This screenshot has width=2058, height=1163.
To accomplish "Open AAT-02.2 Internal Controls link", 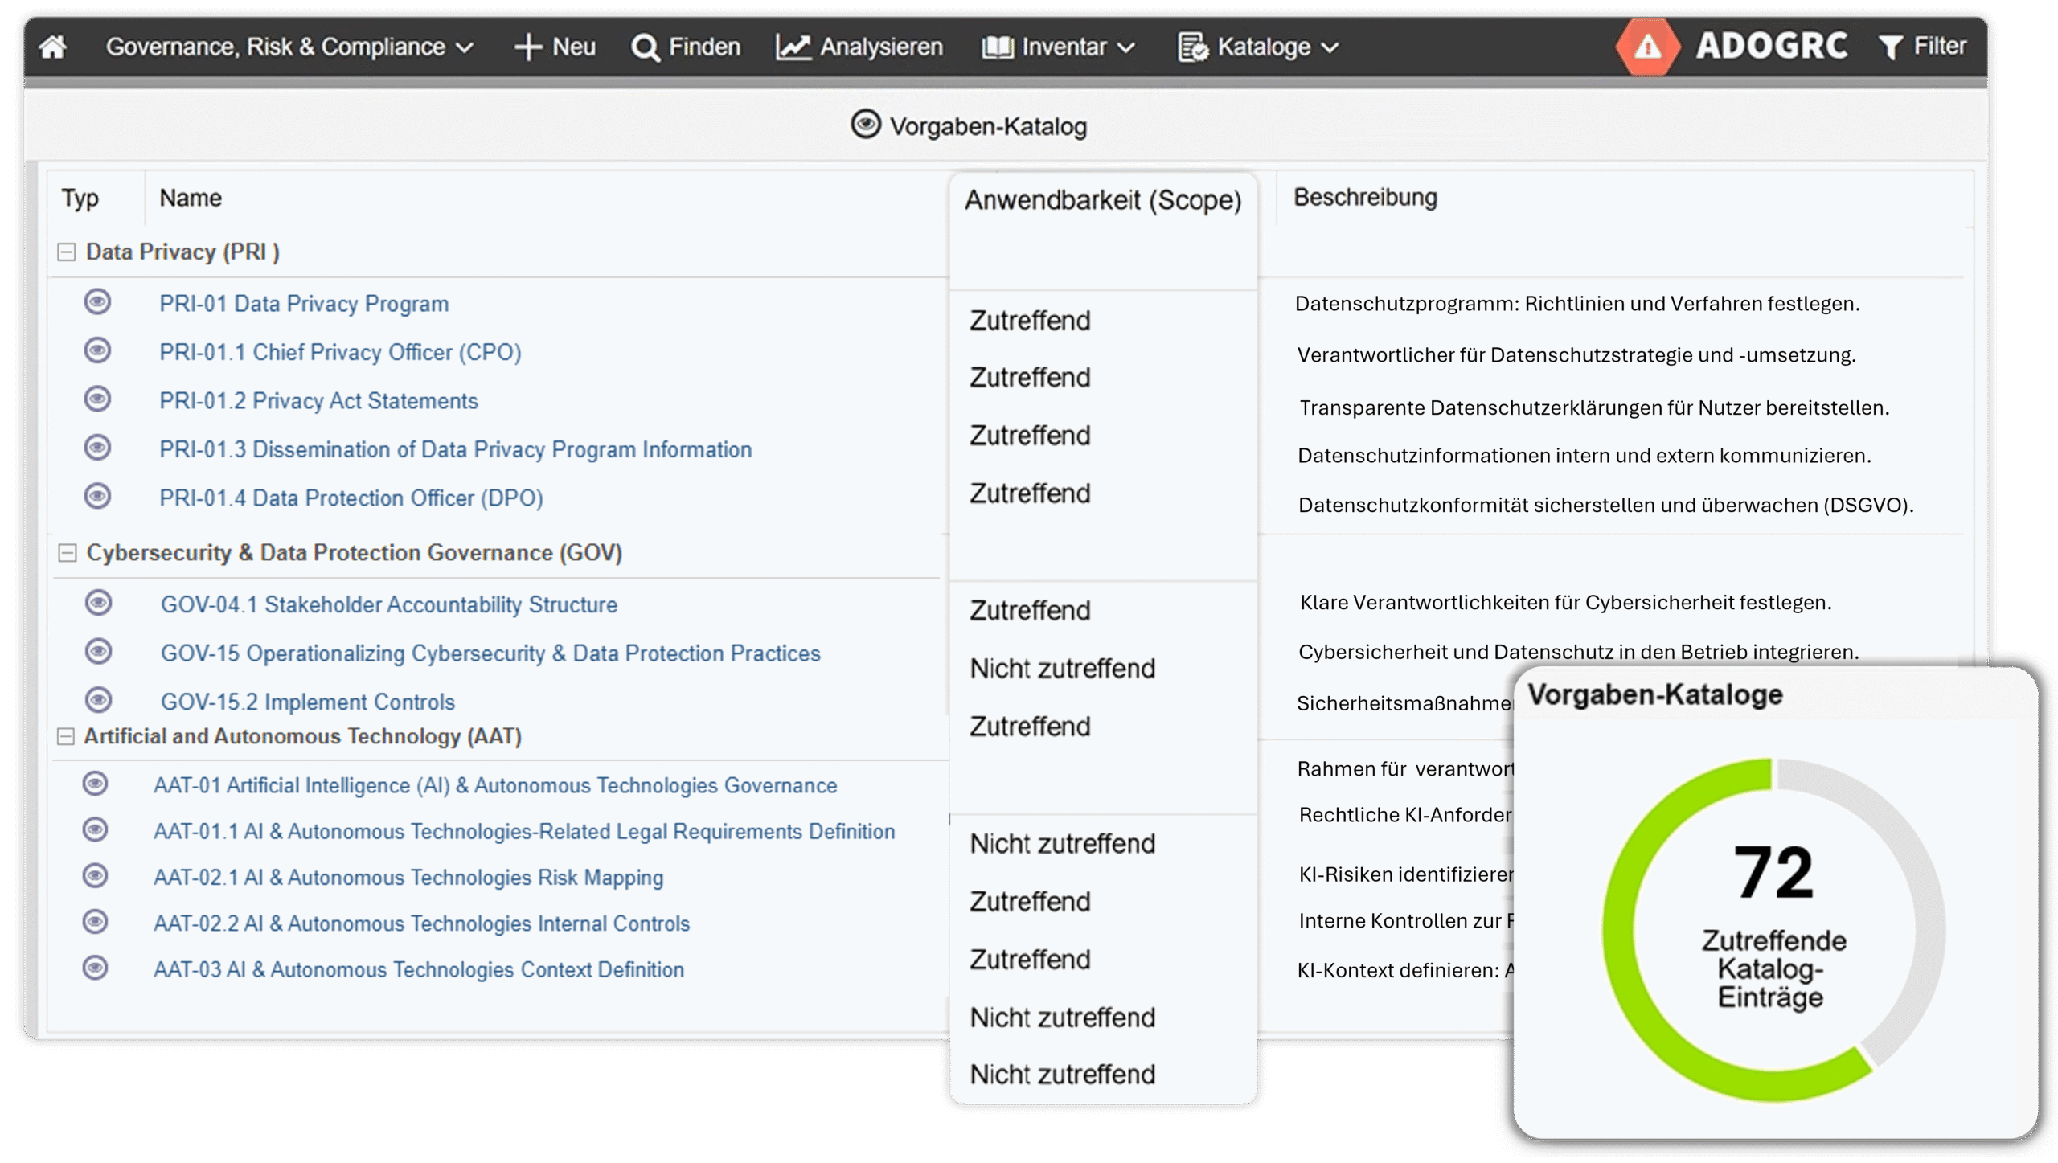I will pos(421,923).
